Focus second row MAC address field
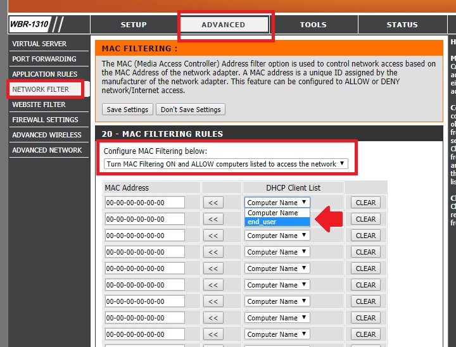This screenshot has height=347, width=456. coord(144,219)
